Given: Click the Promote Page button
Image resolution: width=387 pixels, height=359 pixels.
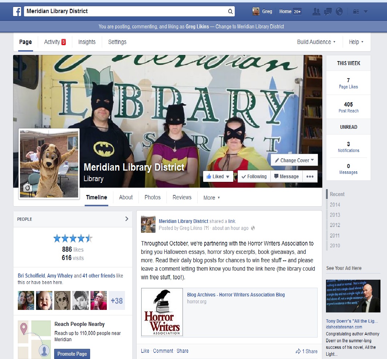Looking at the screenshot, I should coord(72,354).
